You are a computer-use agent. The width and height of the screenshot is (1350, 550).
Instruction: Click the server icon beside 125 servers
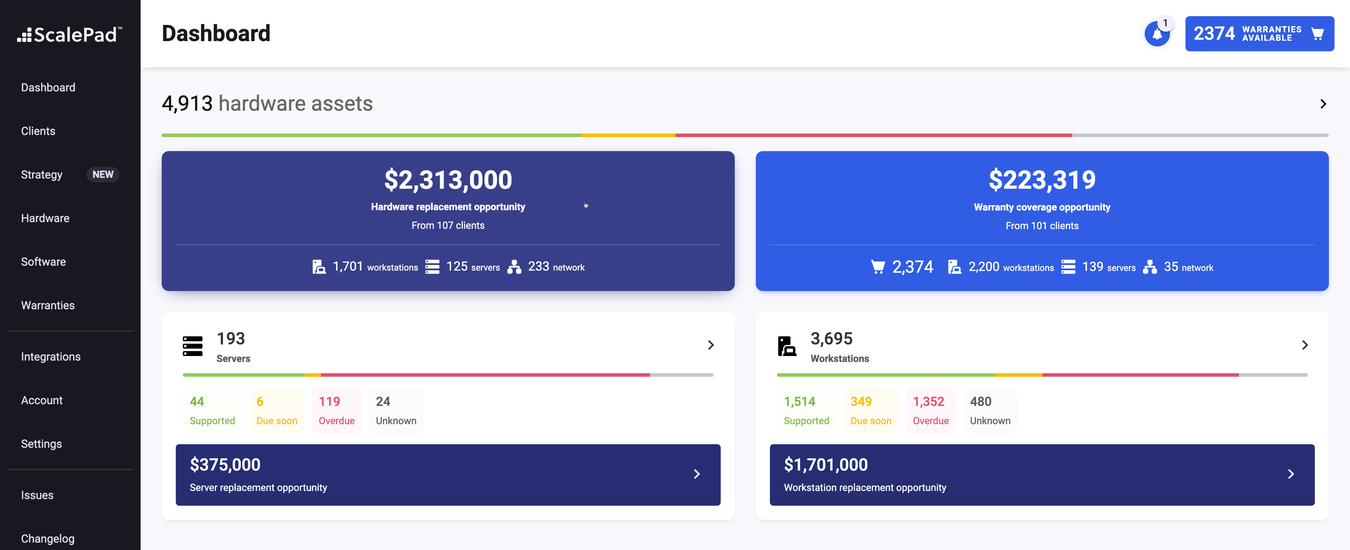coord(432,267)
